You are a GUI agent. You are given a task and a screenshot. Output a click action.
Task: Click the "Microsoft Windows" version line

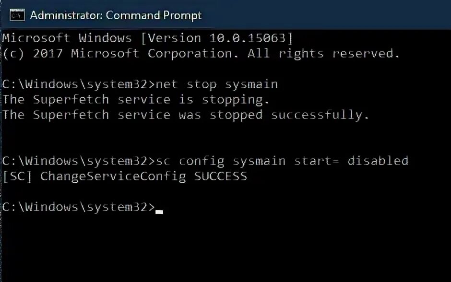[x=67, y=38]
